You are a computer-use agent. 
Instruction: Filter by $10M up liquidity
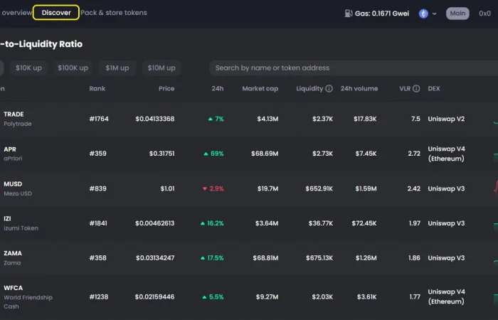click(161, 68)
